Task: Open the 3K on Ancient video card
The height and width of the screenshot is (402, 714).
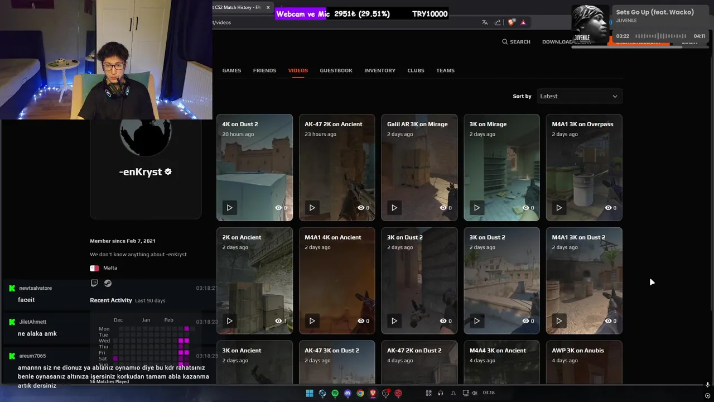Action: [x=254, y=362]
